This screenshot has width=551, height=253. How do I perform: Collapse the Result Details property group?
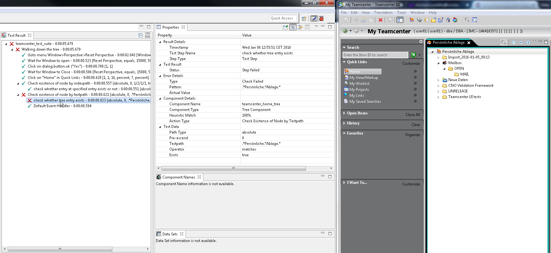[160, 42]
